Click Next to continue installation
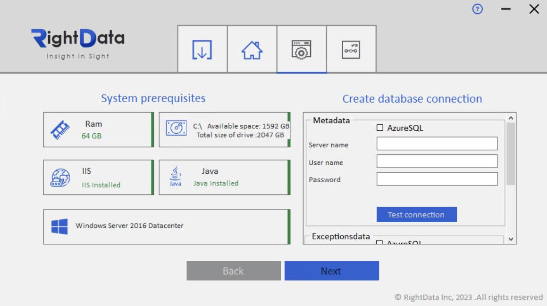The image size is (547, 306). point(331,271)
